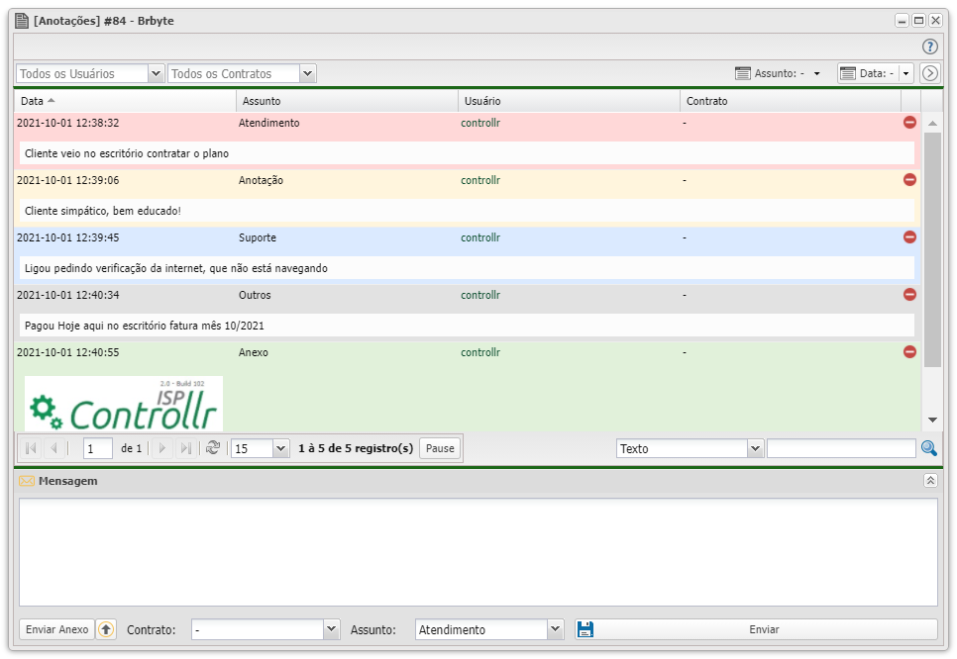Open the Todos os Usuários dropdown
The height and width of the screenshot is (659, 957).
[156, 73]
